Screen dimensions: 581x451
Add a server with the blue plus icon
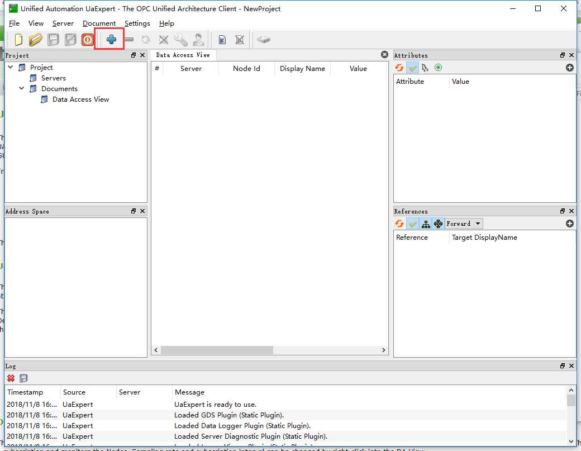click(111, 39)
